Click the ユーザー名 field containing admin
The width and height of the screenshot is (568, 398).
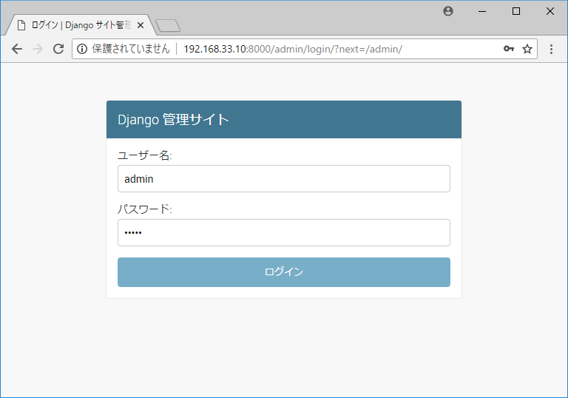[283, 178]
